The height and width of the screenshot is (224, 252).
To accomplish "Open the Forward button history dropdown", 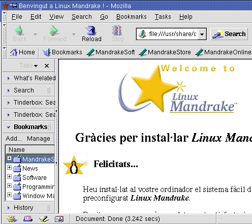I will 74,35.
